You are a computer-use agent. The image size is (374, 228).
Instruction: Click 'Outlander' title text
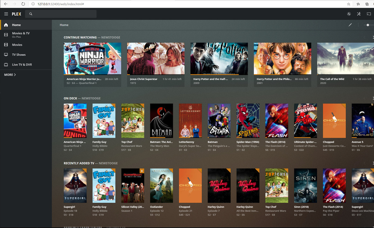pyautogui.click(x=157, y=207)
